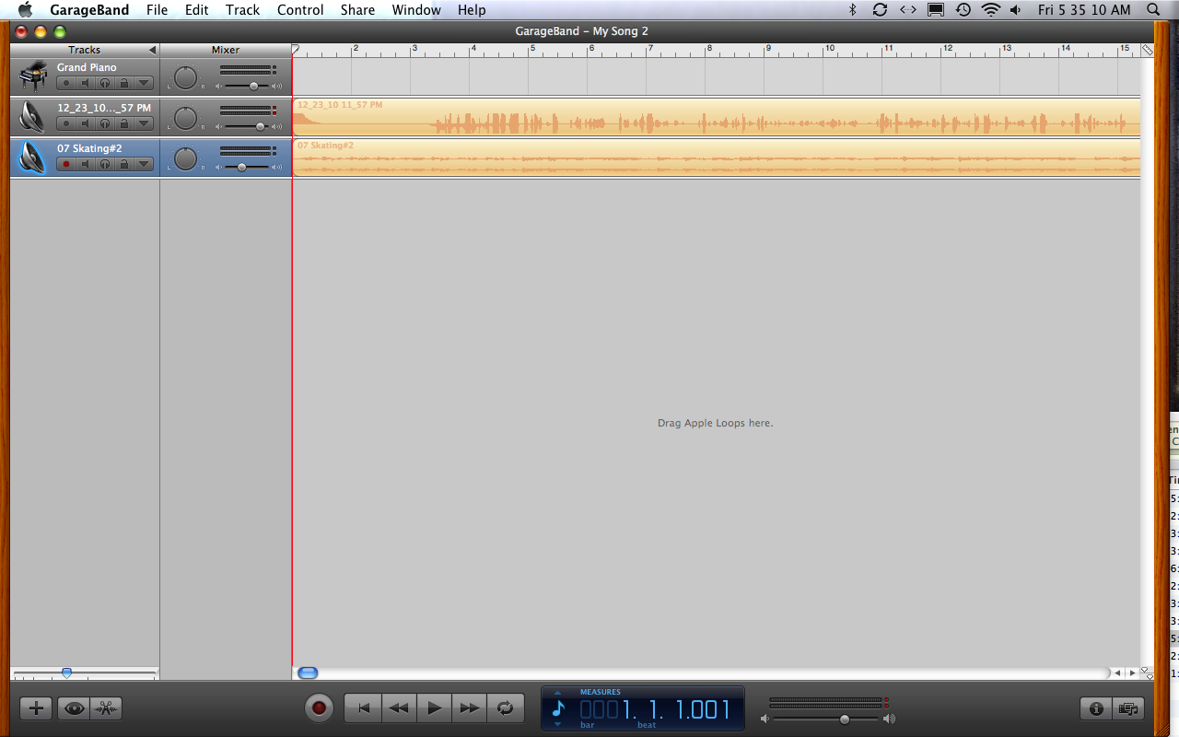The height and width of the screenshot is (737, 1179).
Task: Toggle the cycle region button
Action: tap(505, 708)
